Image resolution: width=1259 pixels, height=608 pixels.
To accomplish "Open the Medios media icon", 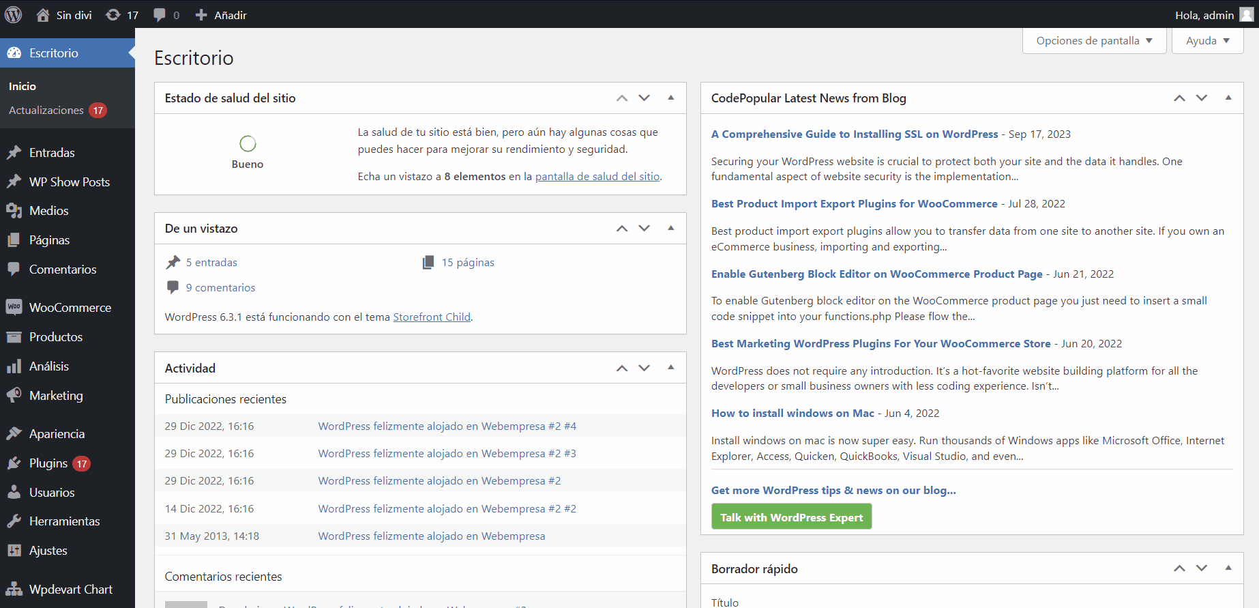I will pyautogui.click(x=14, y=211).
